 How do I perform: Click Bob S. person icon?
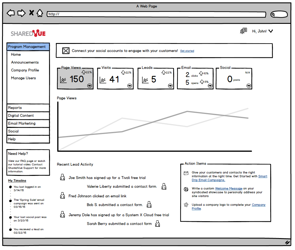point(149,204)
